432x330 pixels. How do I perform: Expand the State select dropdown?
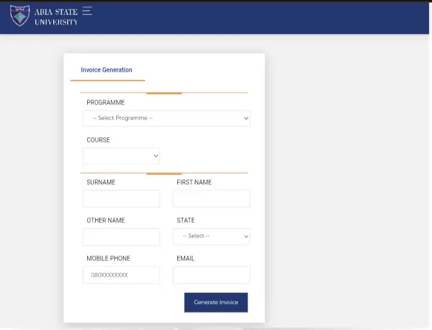tap(211, 236)
